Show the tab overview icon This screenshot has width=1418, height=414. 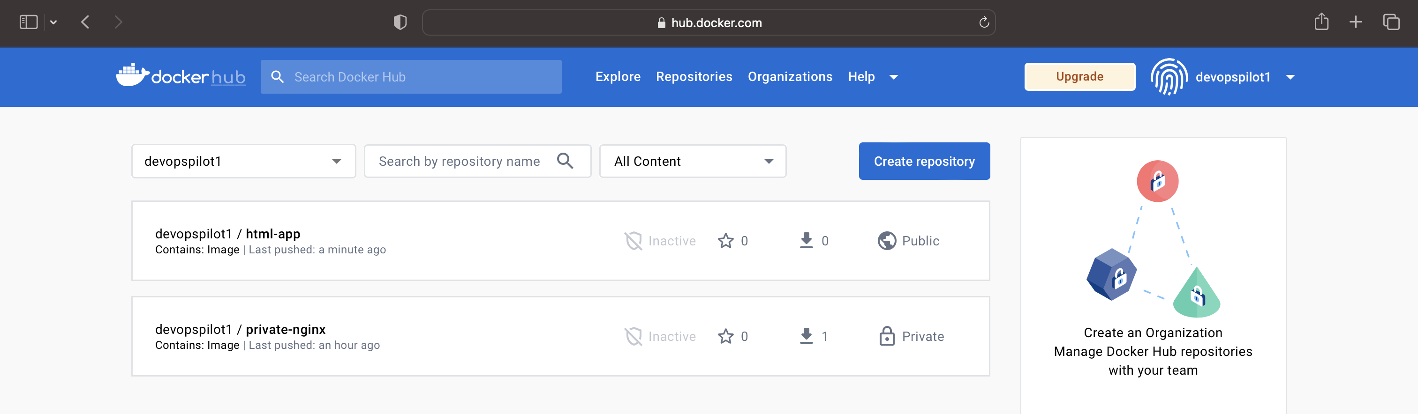click(x=1391, y=22)
